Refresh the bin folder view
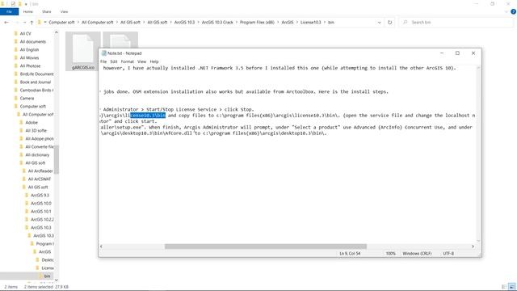Viewport: 517px width, 291px height. (x=389, y=23)
